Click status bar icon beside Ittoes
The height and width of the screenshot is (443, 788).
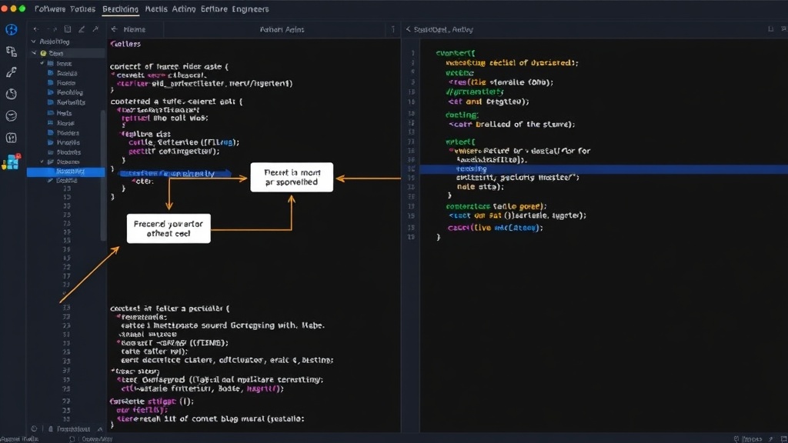[x=736, y=439]
